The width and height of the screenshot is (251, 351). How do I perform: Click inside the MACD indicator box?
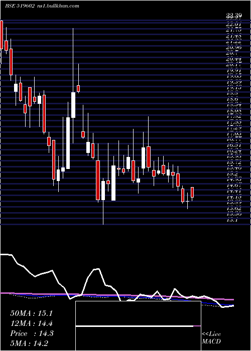tap(138, 326)
